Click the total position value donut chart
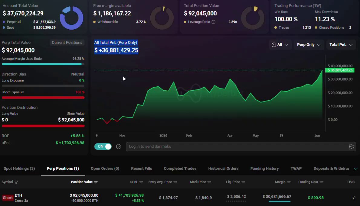Viewport: 360px width, 206px height. pos(253,18)
